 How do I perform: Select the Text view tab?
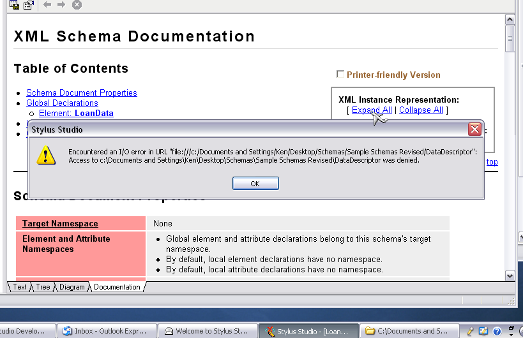[20, 287]
